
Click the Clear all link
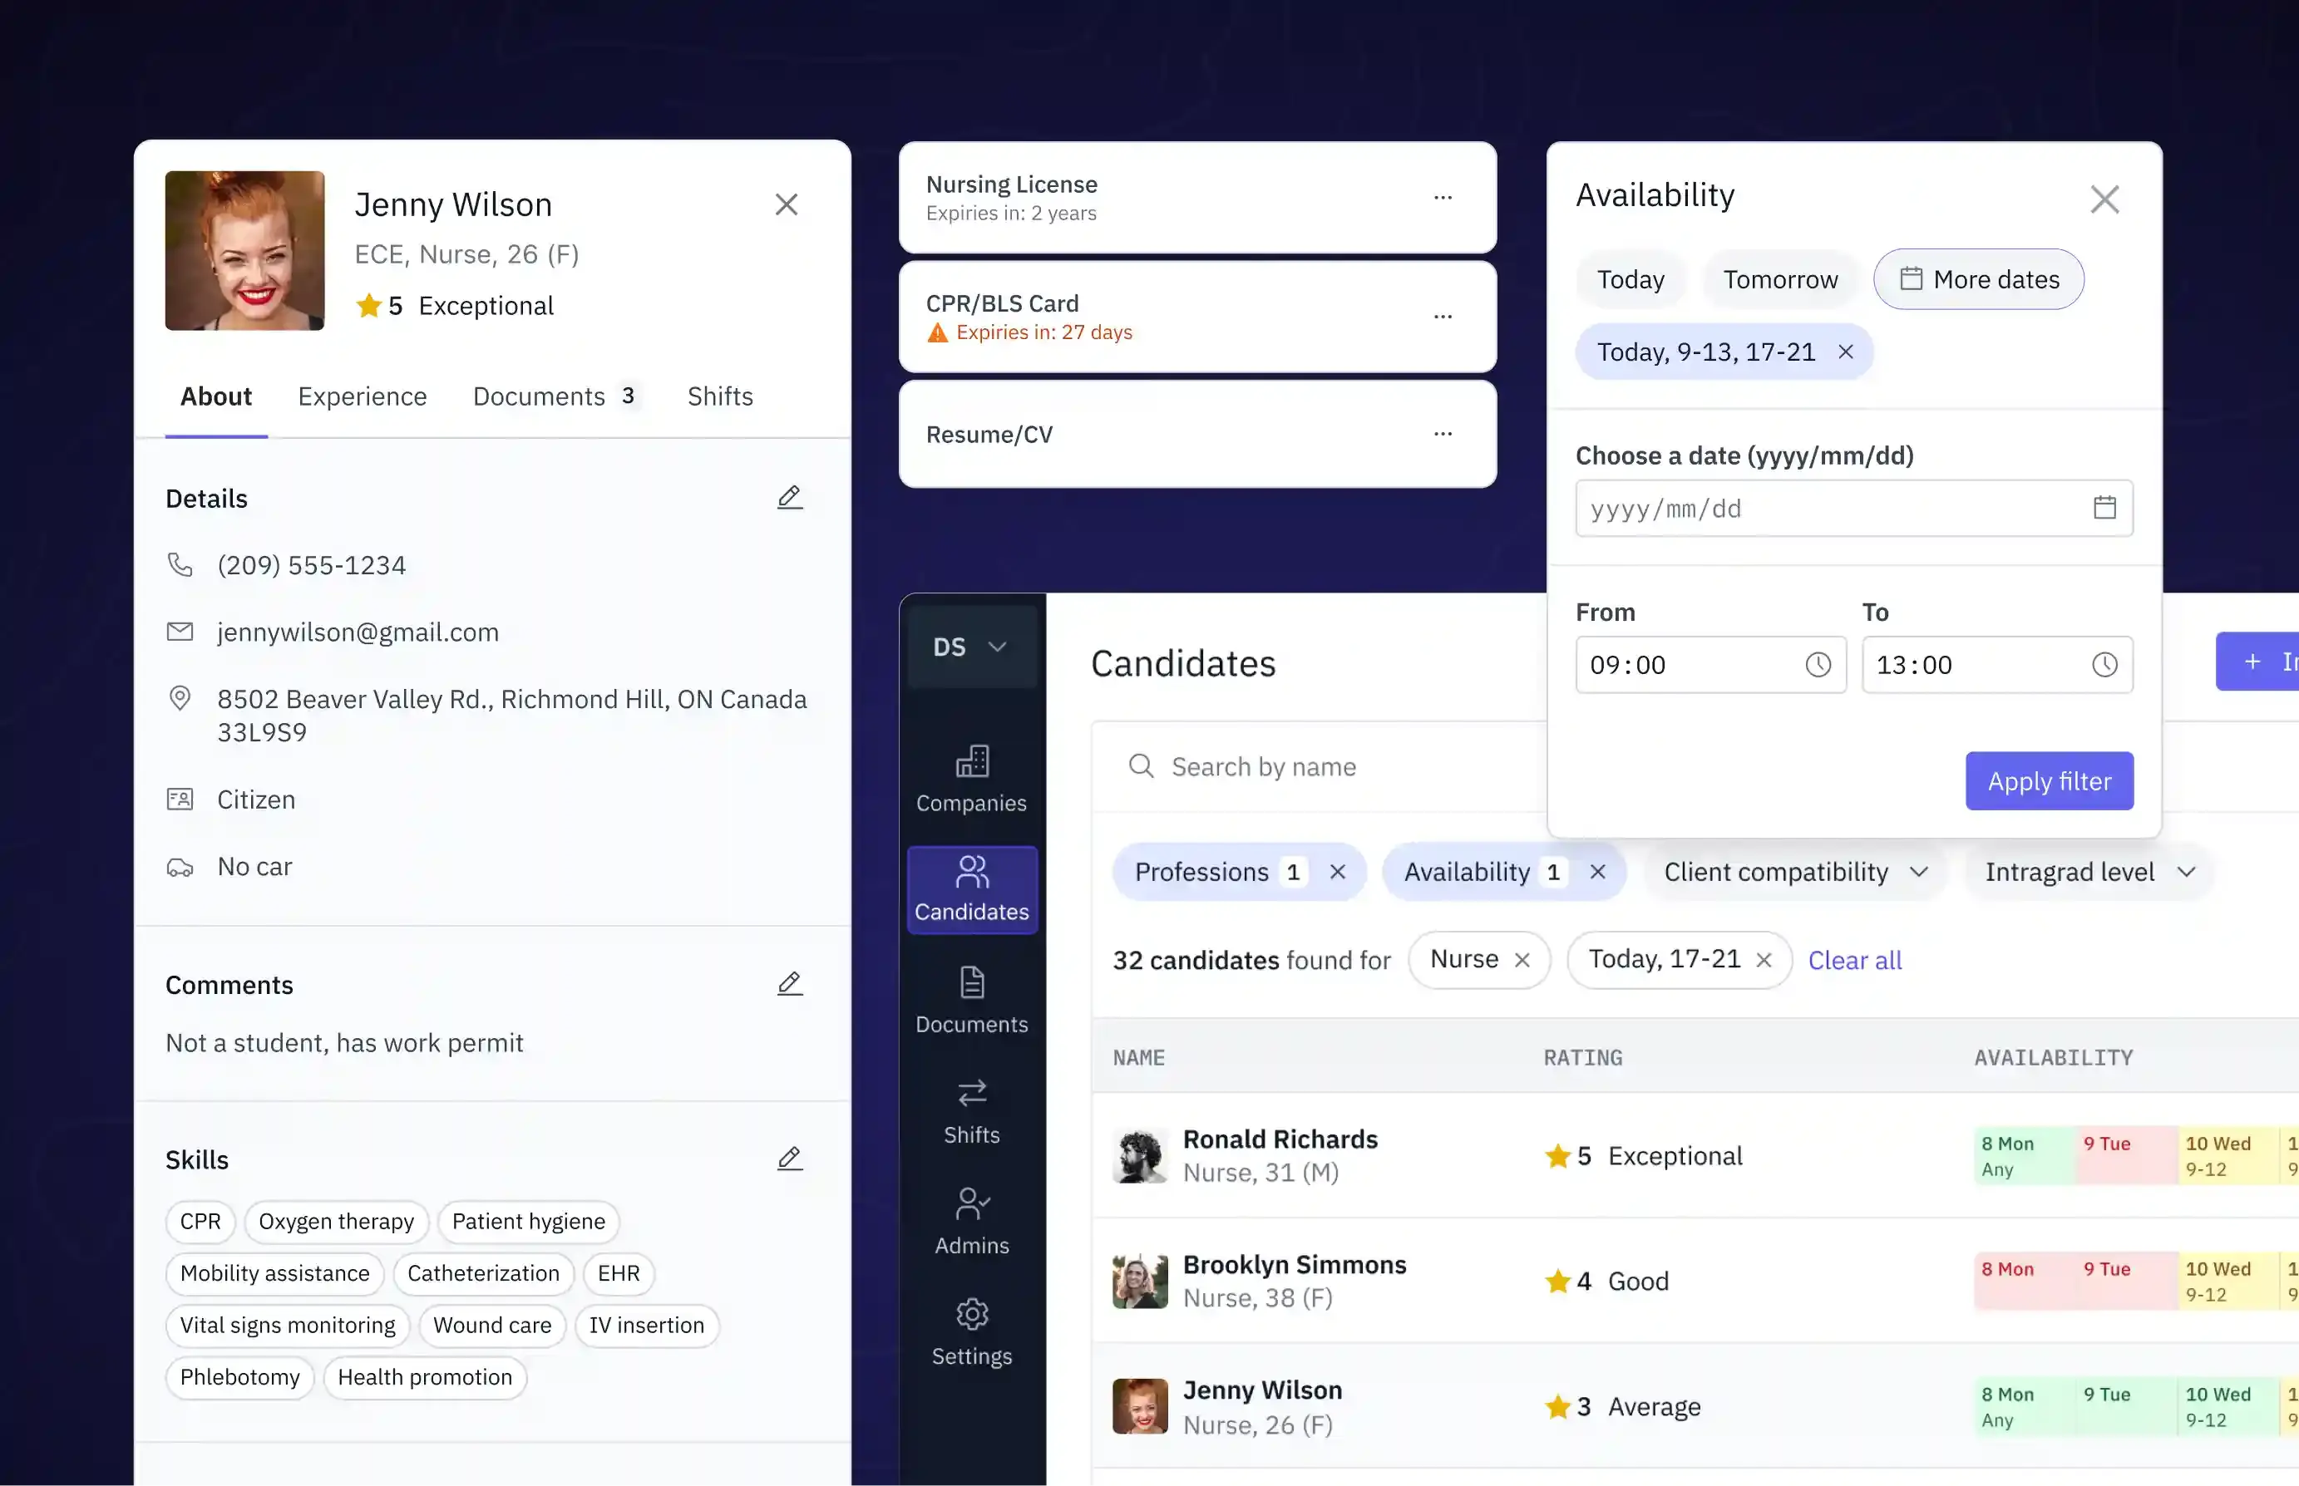click(1854, 960)
